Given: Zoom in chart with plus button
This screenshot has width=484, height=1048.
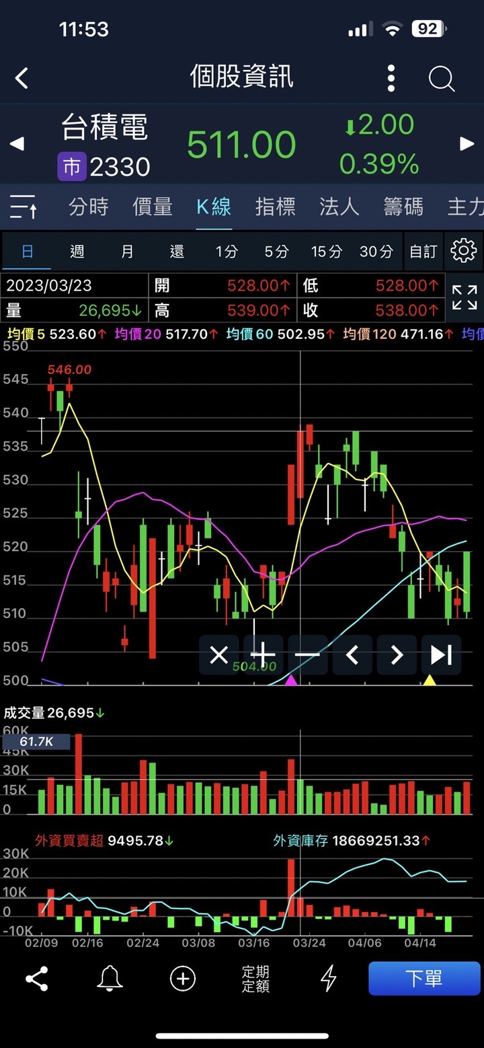Looking at the screenshot, I should point(263,654).
